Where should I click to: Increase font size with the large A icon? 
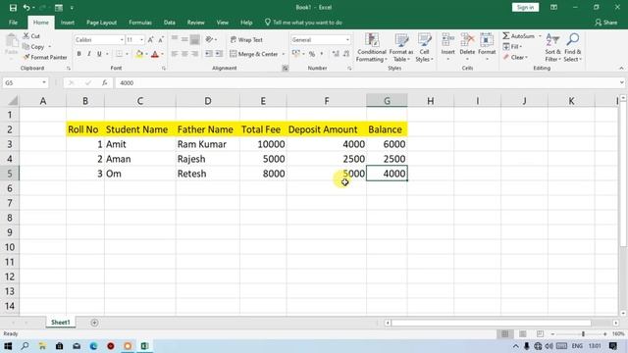150,39
